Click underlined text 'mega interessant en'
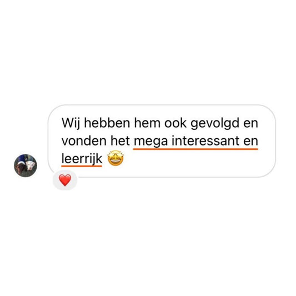 [196, 141]
